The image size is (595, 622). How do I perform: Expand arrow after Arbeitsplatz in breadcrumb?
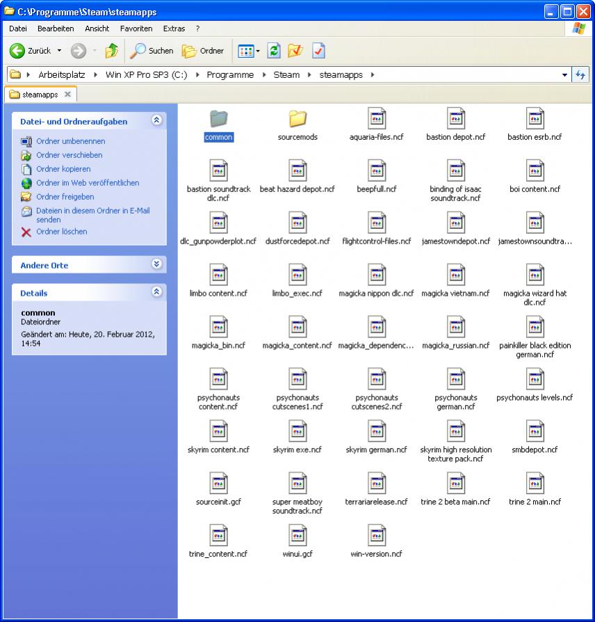click(x=95, y=74)
